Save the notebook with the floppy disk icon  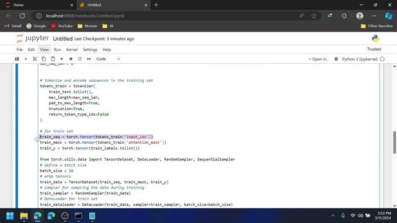point(17,59)
